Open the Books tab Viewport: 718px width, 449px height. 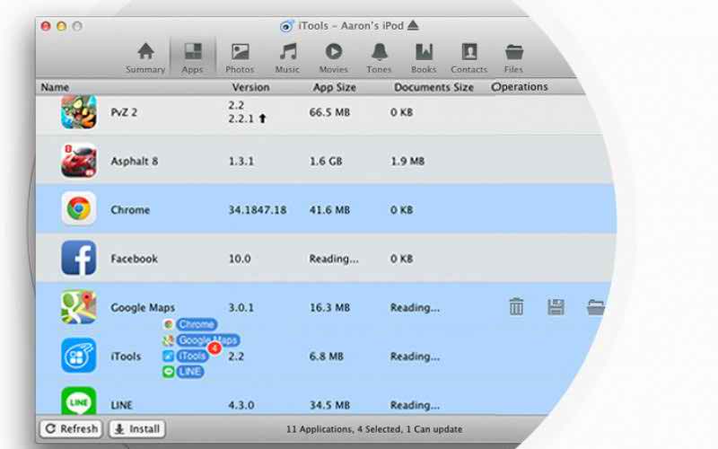tap(424, 58)
